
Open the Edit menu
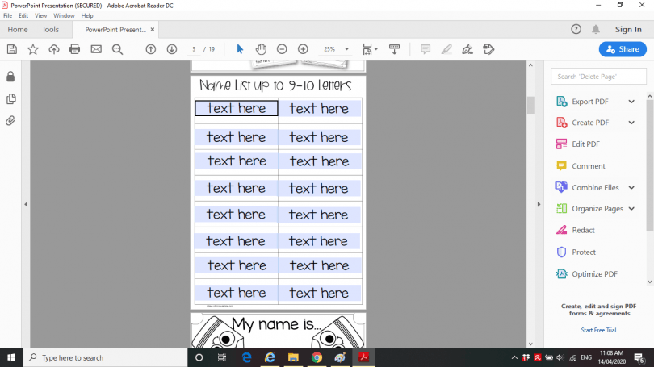pyautogui.click(x=23, y=16)
